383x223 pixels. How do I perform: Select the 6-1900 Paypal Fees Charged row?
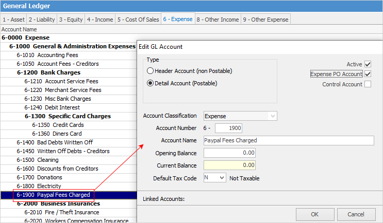click(x=53, y=195)
